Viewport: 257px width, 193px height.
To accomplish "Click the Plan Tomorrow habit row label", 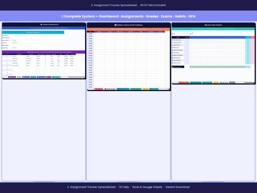I will click(178, 53).
